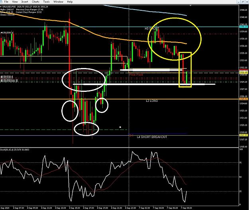Click the 4 Sep 17:30 time label

tap(88, 208)
